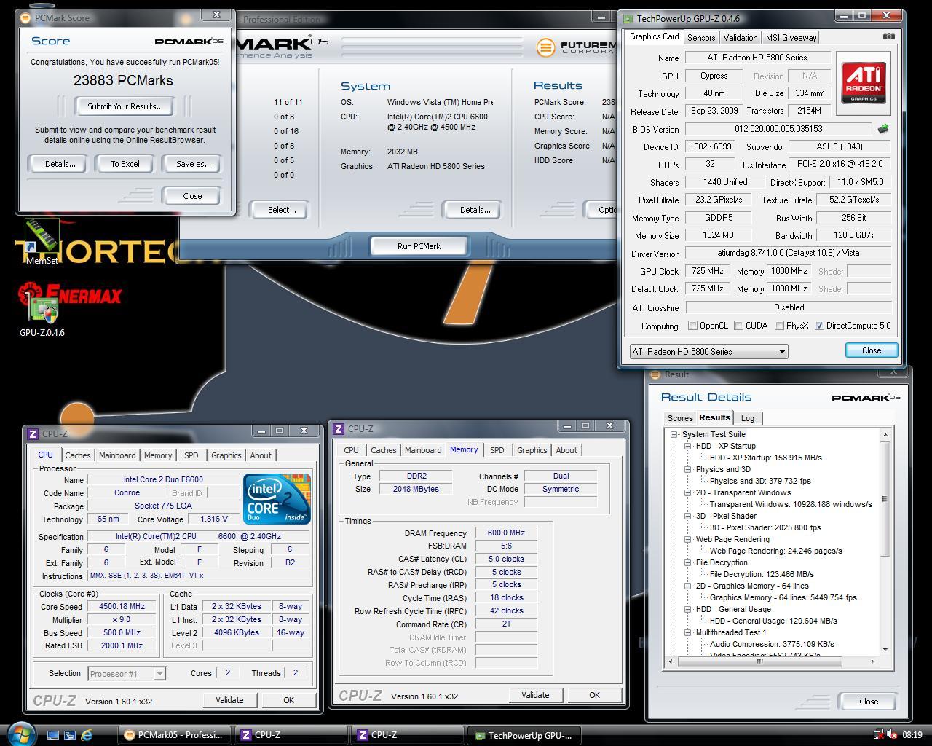This screenshot has height=746, width=932.
Task: Toggle the DirectCompute 5.0 checkbox
Action: [820, 326]
